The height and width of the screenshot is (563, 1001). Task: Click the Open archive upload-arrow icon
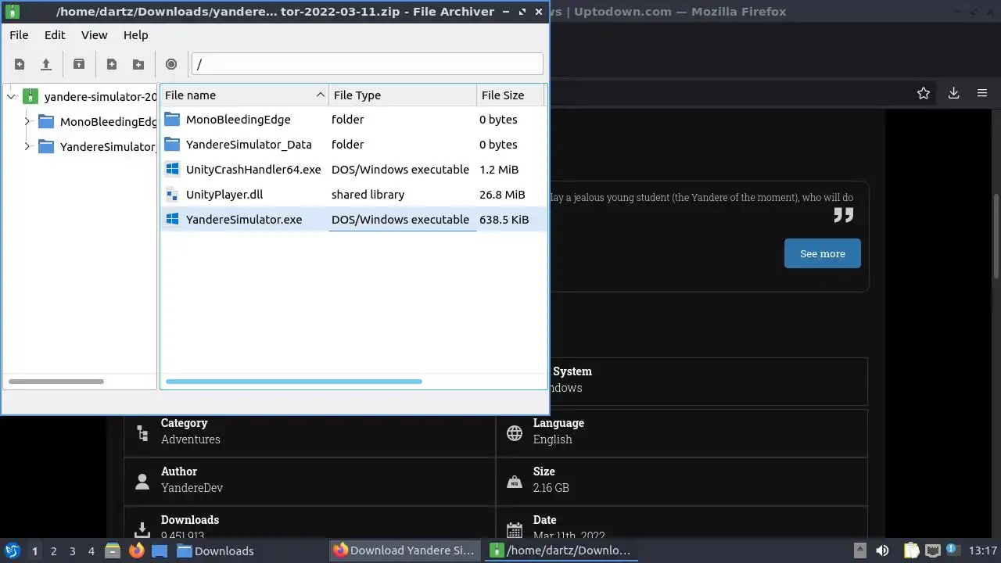point(46,64)
